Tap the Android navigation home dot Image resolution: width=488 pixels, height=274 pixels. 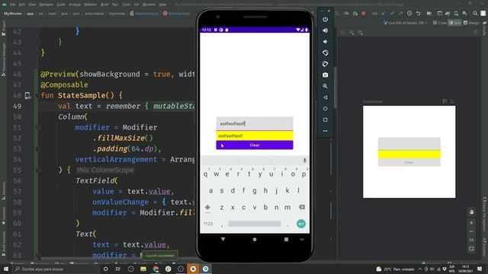tap(255, 239)
